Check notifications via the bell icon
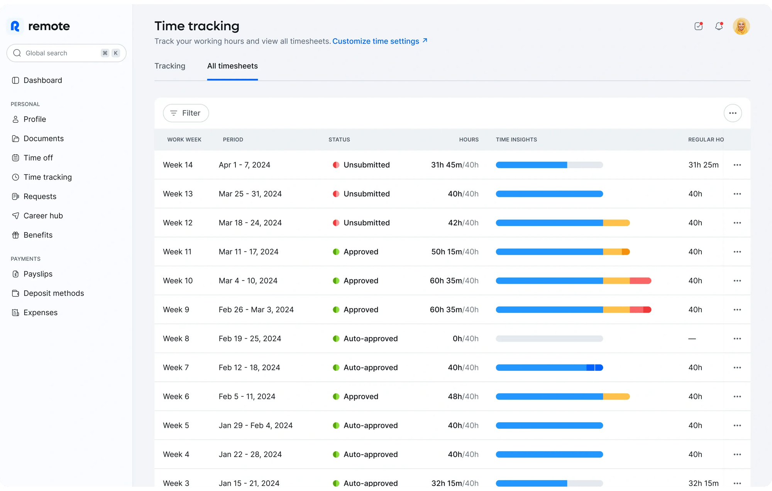 [x=719, y=26]
